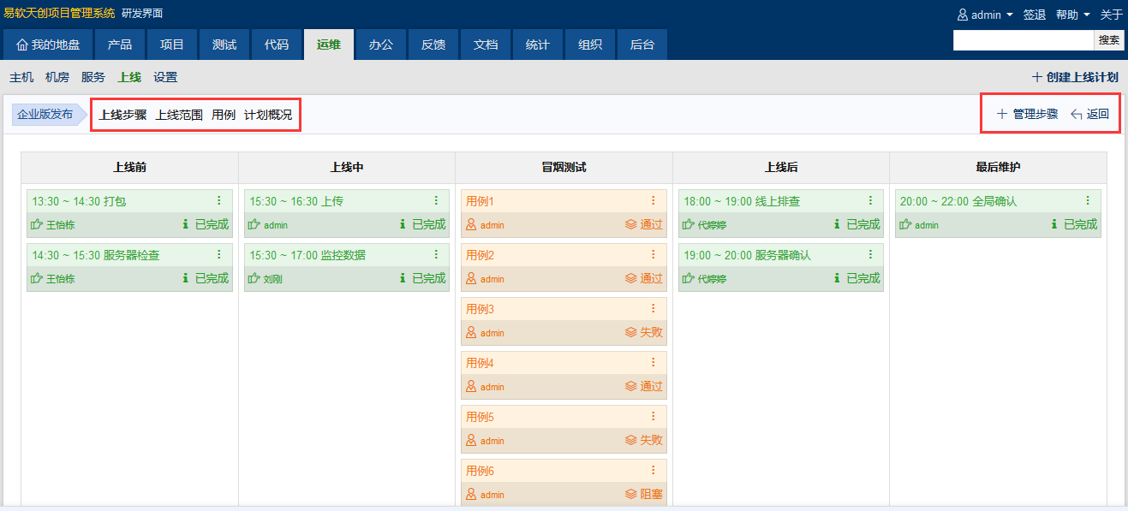Viewport: 1128px width, 511px height.
Task: Open more options for 用例5
Action: [x=653, y=416]
